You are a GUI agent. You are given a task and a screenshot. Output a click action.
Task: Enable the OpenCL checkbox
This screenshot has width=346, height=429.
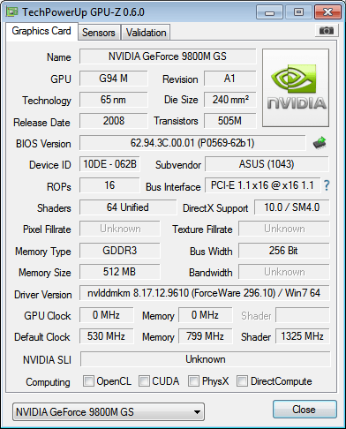pyautogui.click(x=88, y=381)
